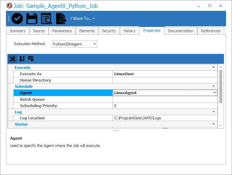Click the magnifier search icon in the toolbar
232x175 pixels.
[47, 19]
